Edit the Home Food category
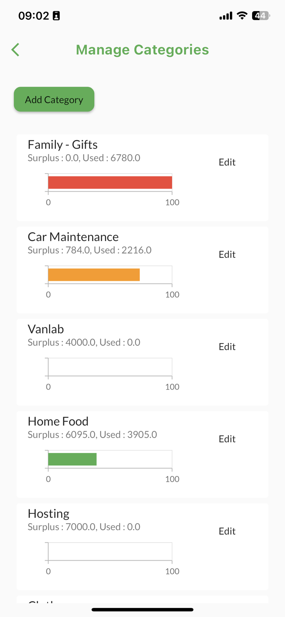This screenshot has height=617, width=285. 227,438
